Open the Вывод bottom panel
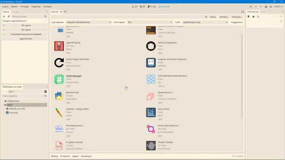The width and height of the screenshot is (285, 160). pyautogui.click(x=54, y=156)
